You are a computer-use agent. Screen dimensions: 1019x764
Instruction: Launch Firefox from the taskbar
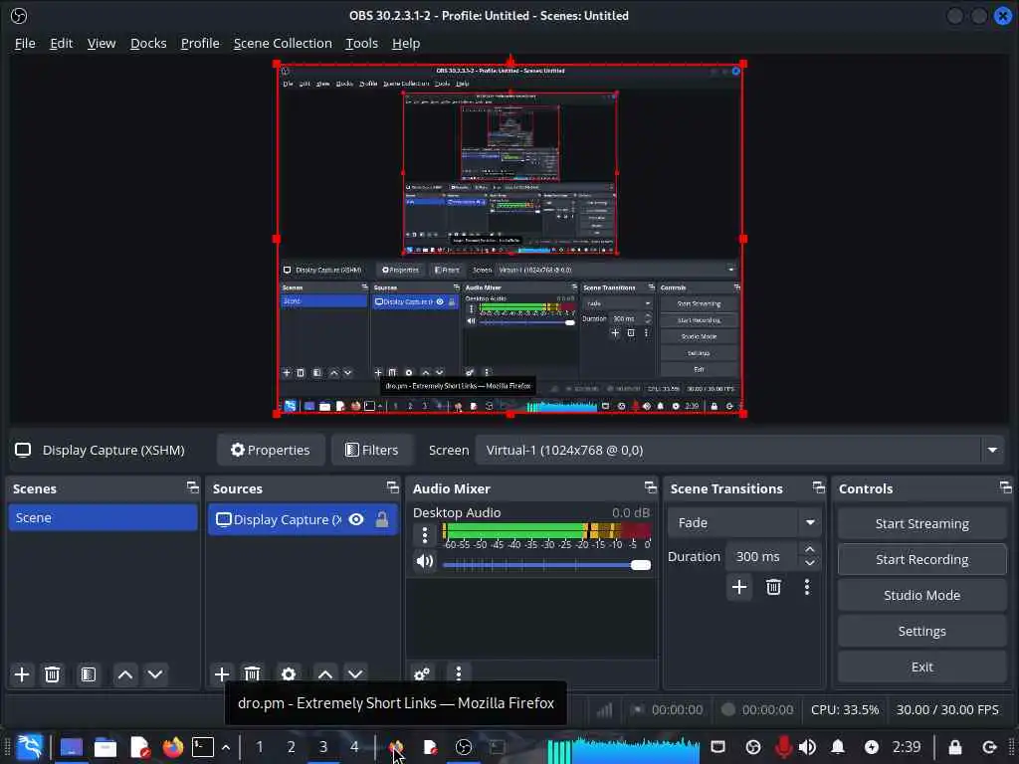[172, 747]
